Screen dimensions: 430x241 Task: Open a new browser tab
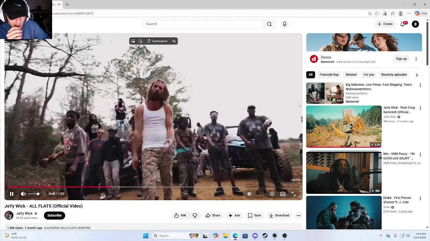coord(67,5)
